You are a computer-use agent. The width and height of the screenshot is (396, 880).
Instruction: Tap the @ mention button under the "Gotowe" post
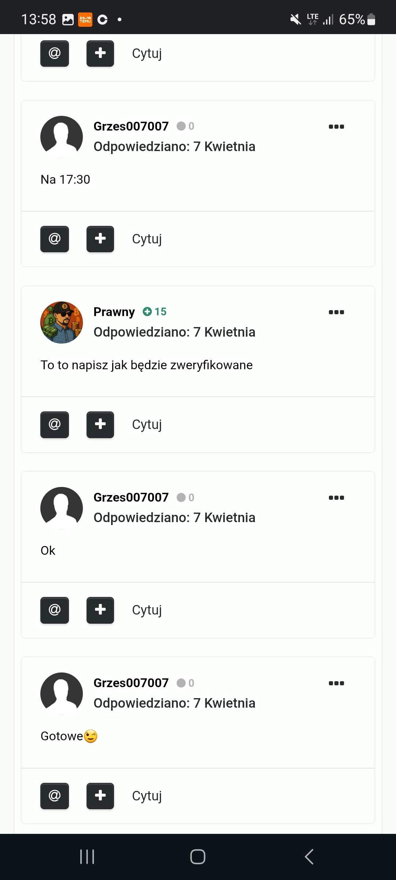[x=55, y=796]
